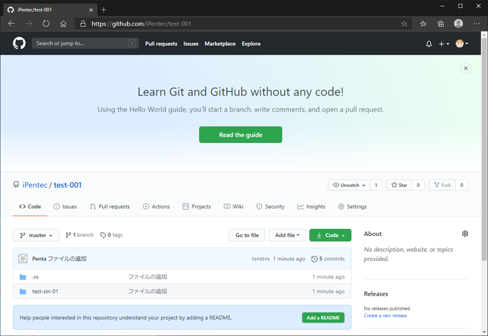Open Marketplace in top navigation
Image resolution: width=488 pixels, height=336 pixels.
[x=220, y=44]
